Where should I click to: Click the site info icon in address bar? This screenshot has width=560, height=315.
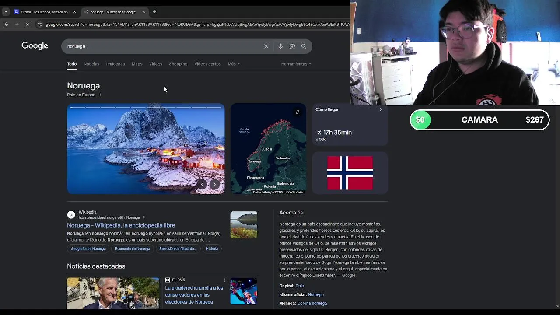click(x=40, y=24)
